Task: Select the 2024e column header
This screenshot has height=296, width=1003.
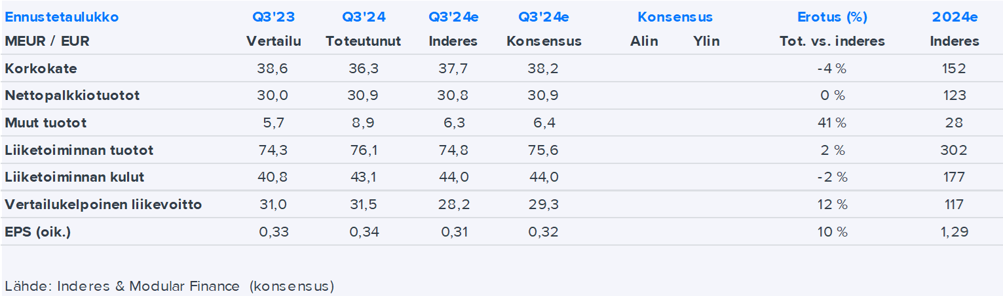Action: tap(955, 17)
